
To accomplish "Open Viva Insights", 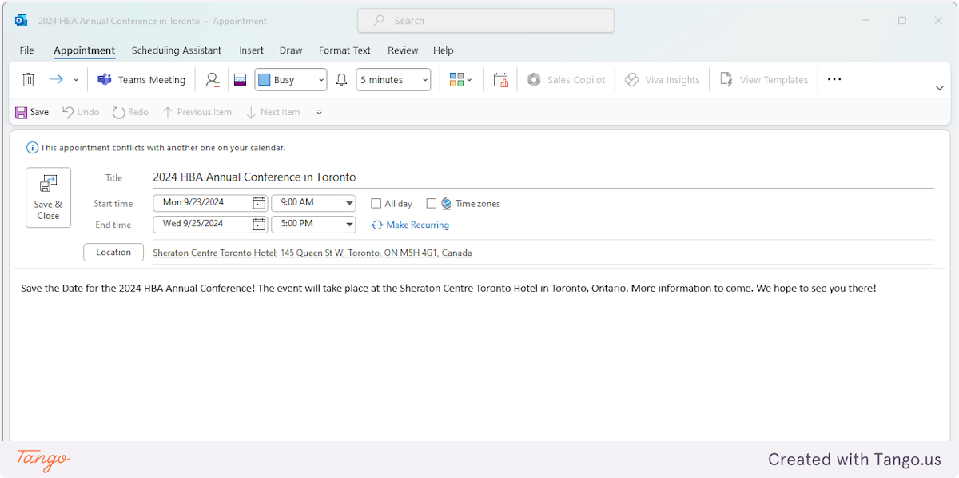I will [x=663, y=80].
